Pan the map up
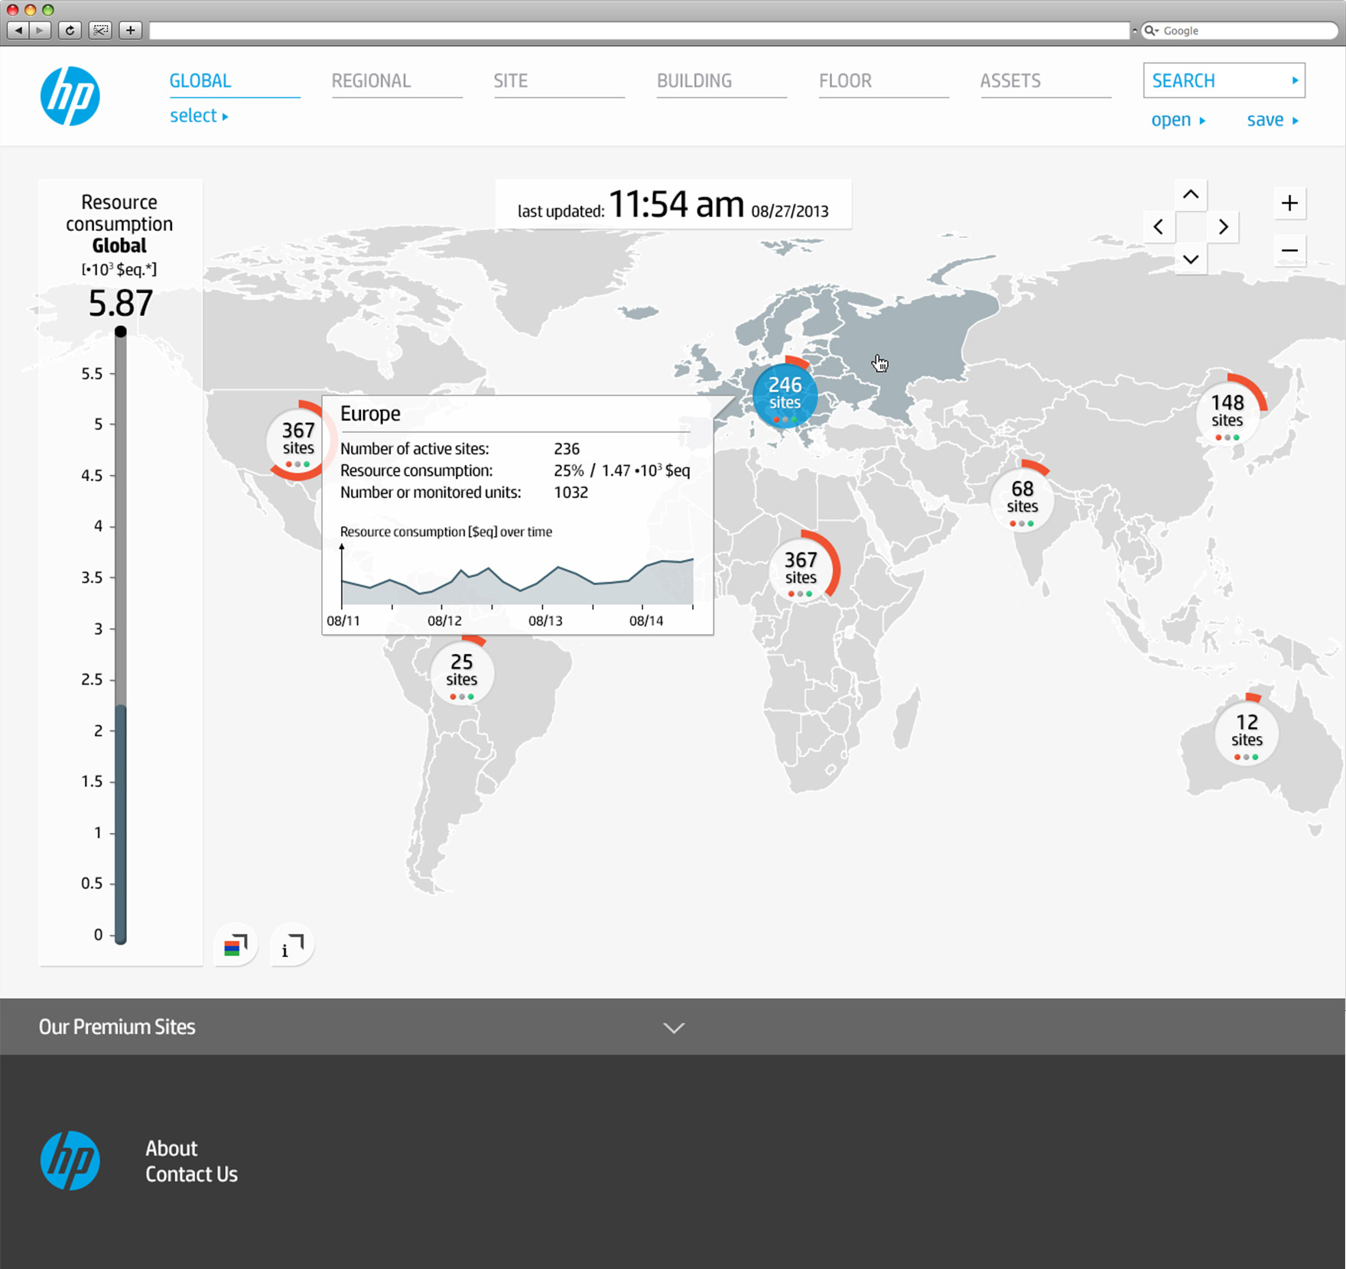 tap(1191, 195)
